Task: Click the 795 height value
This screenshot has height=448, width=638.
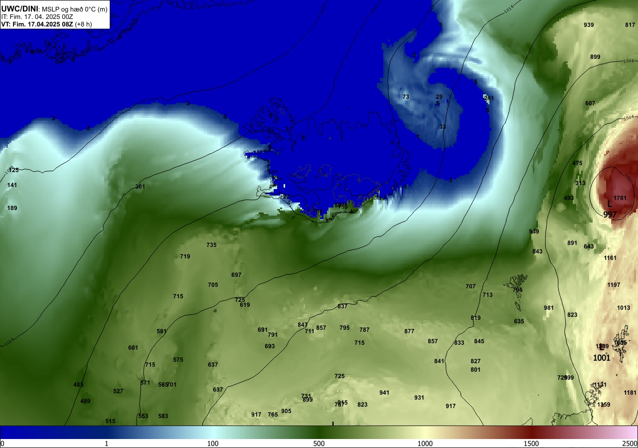Action: [344, 328]
